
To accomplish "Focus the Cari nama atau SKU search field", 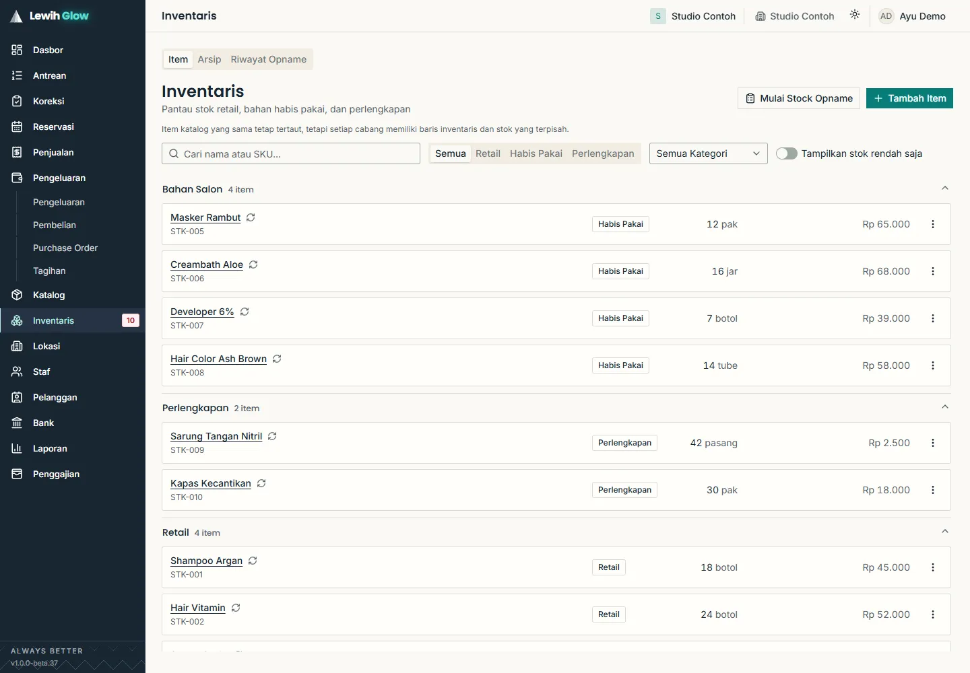I will point(291,153).
